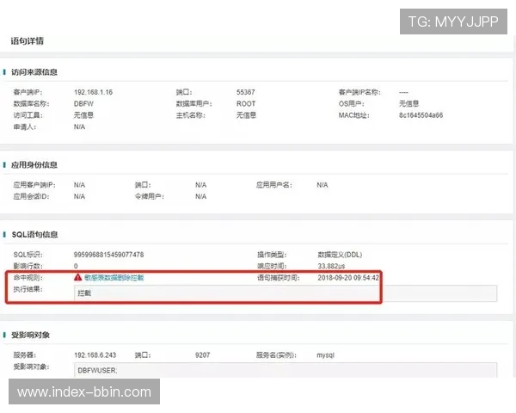Click the 语句捕获时间 label

(x=279, y=278)
